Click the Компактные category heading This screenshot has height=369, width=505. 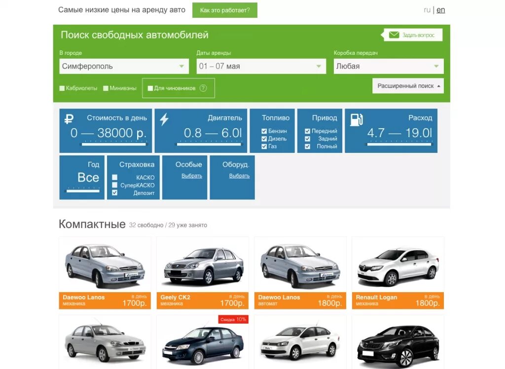(x=92, y=224)
